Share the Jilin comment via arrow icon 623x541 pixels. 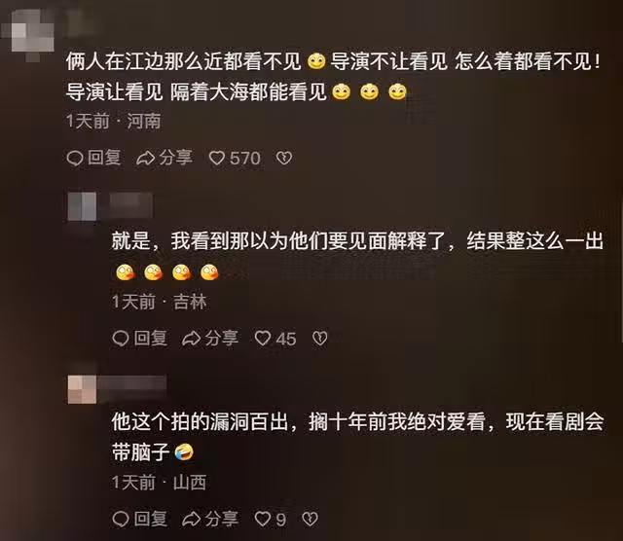[191, 339]
